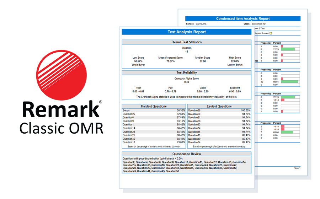The height and width of the screenshot is (199, 320).
Task: Select the "Question1" row
Action: tap(154, 125)
